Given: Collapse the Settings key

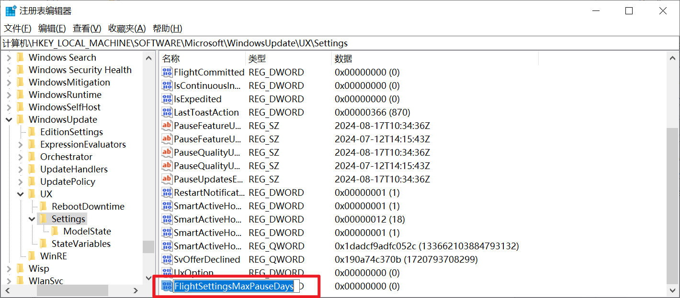Looking at the screenshot, I should pos(32,219).
